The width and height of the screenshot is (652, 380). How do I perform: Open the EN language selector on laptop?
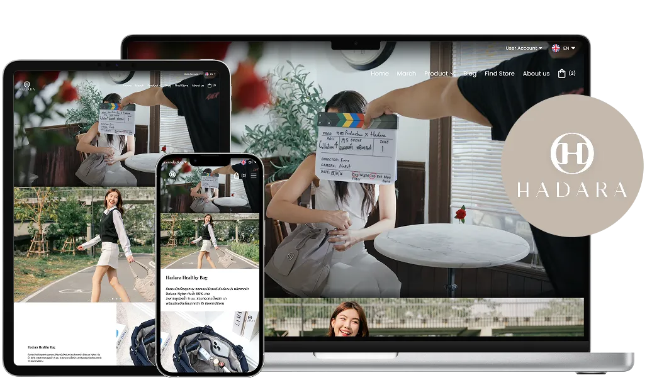(563, 48)
